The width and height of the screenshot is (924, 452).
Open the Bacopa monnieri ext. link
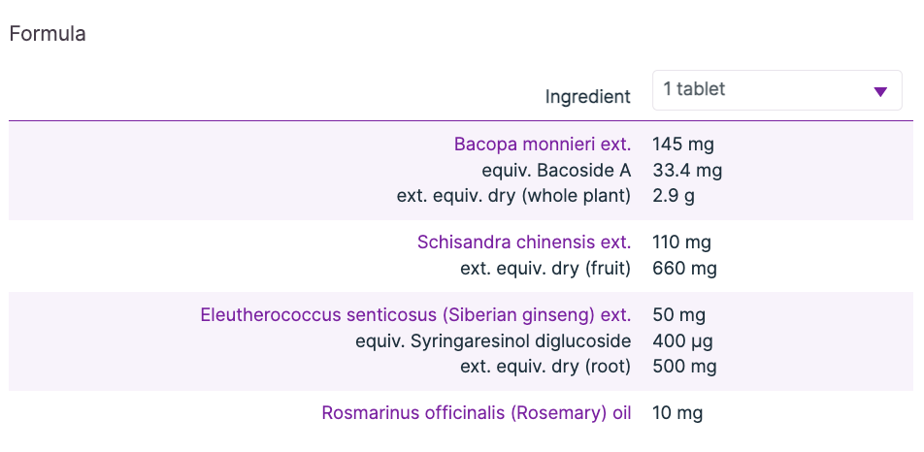pyautogui.click(x=543, y=145)
